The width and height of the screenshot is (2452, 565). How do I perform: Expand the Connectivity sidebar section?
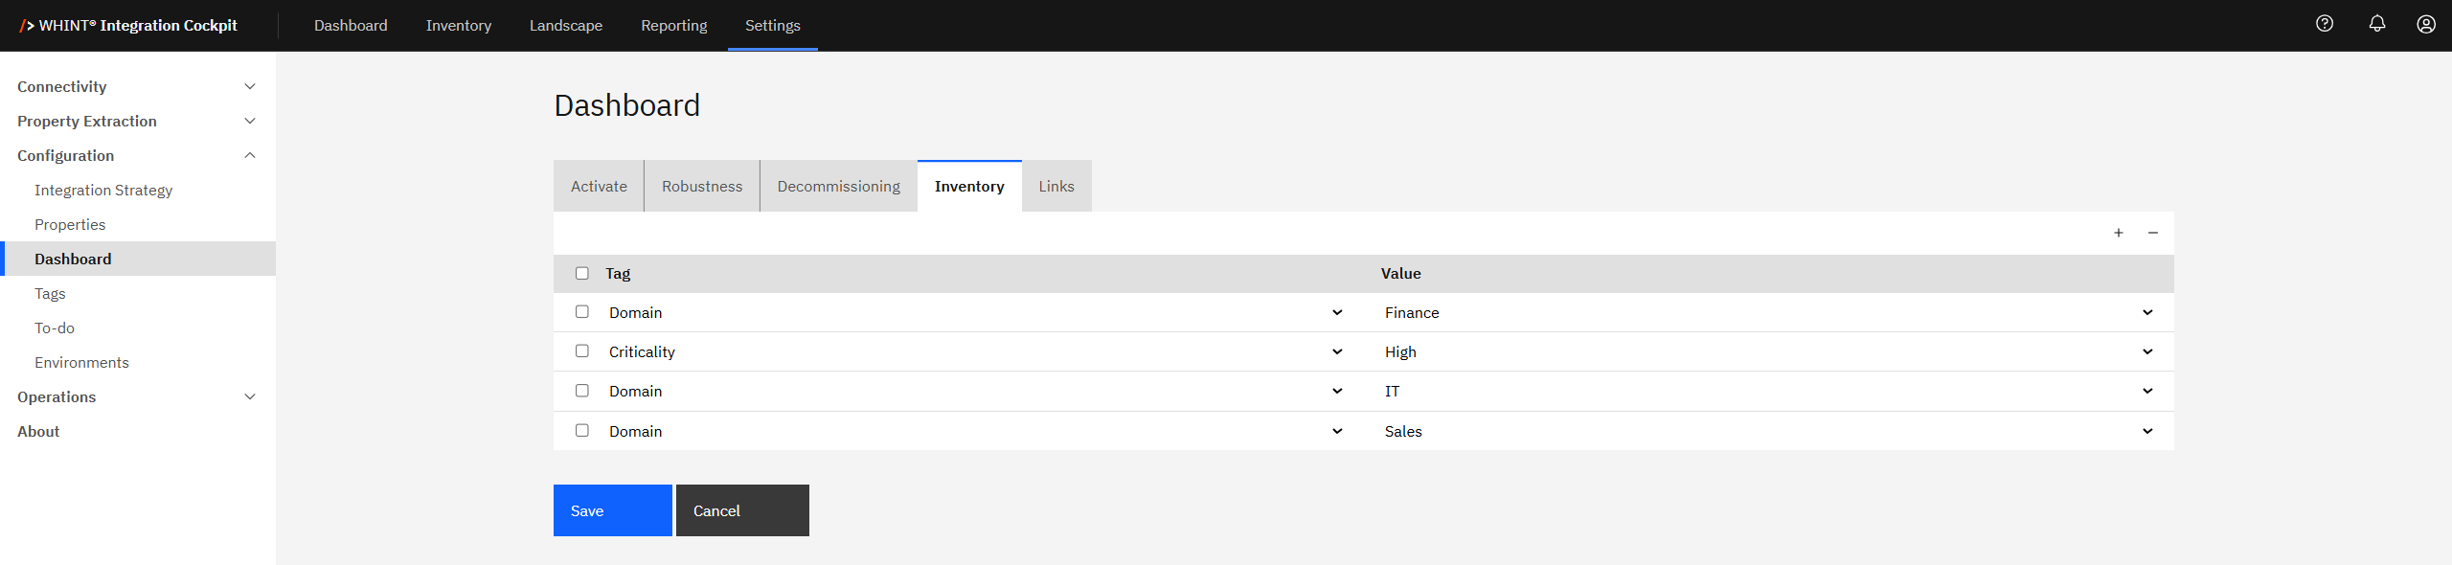click(x=136, y=86)
